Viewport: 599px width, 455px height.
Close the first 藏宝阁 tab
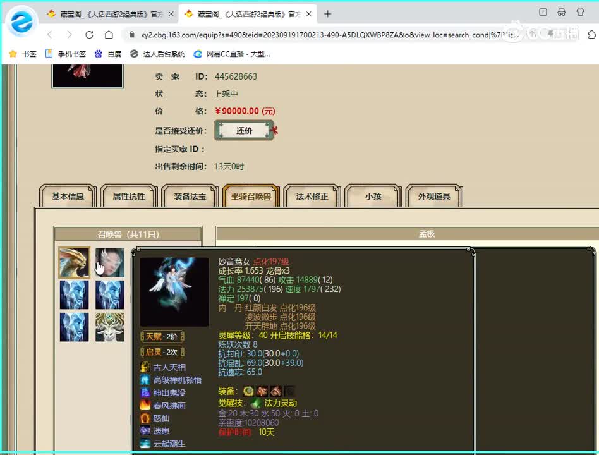tap(171, 14)
